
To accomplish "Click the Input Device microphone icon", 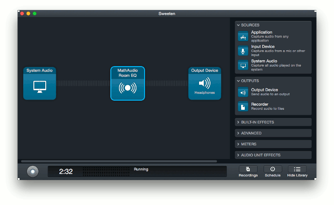I will pos(243,51).
